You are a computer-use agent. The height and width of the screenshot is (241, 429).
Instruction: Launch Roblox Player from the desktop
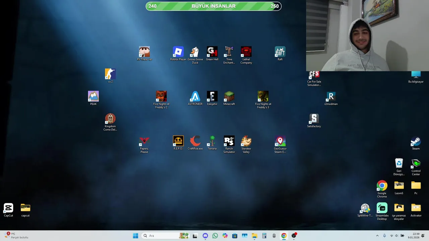pyautogui.click(x=178, y=54)
